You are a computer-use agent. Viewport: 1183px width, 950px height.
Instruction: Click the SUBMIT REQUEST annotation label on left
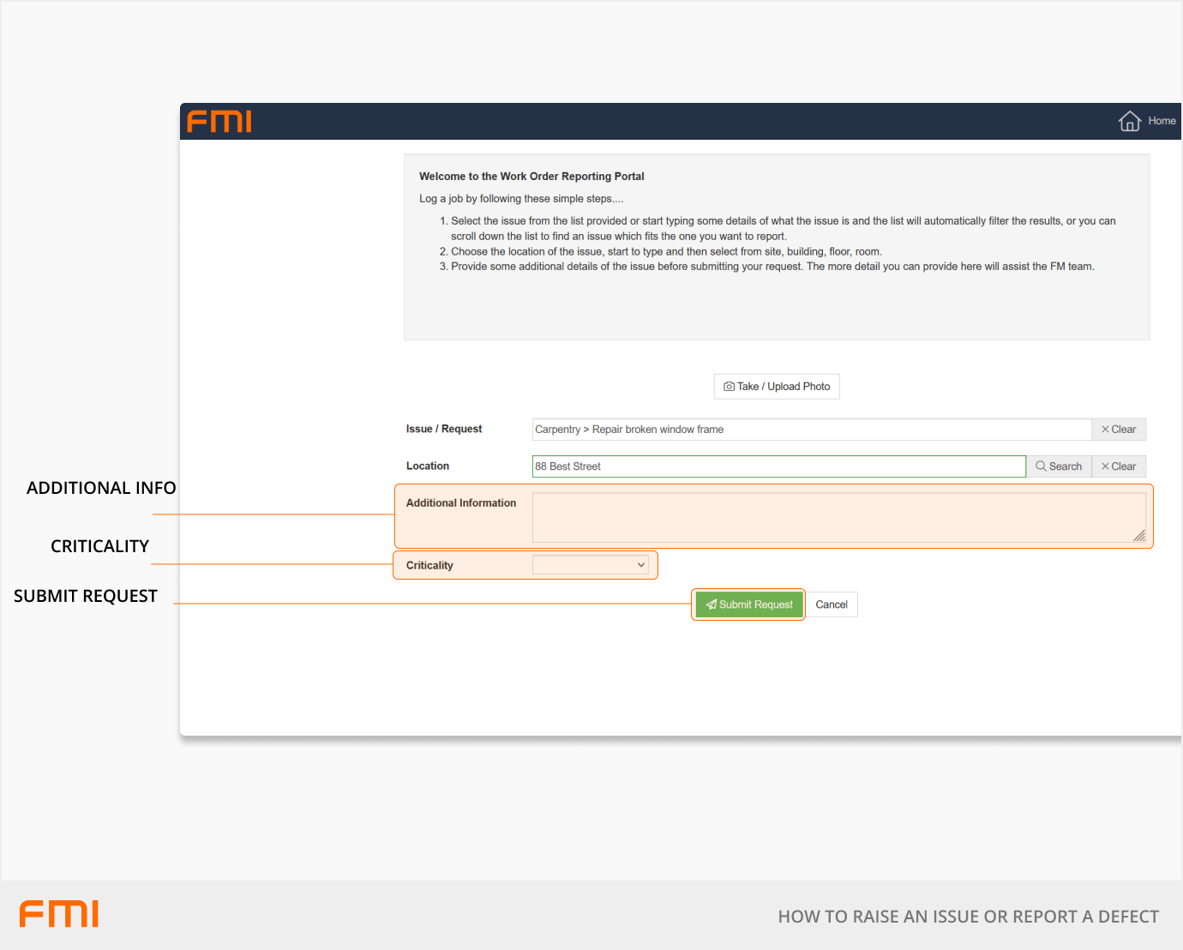tap(86, 596)
